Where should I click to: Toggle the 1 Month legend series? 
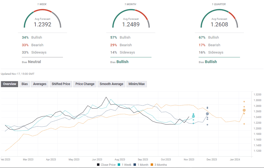click(141, 165)
